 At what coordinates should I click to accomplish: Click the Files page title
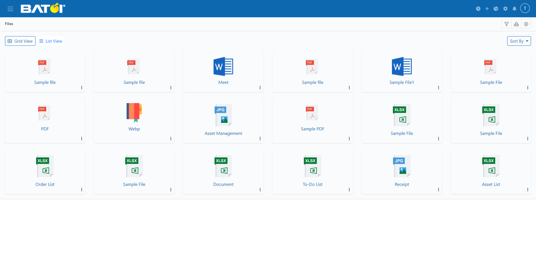(x=9, y=24)
